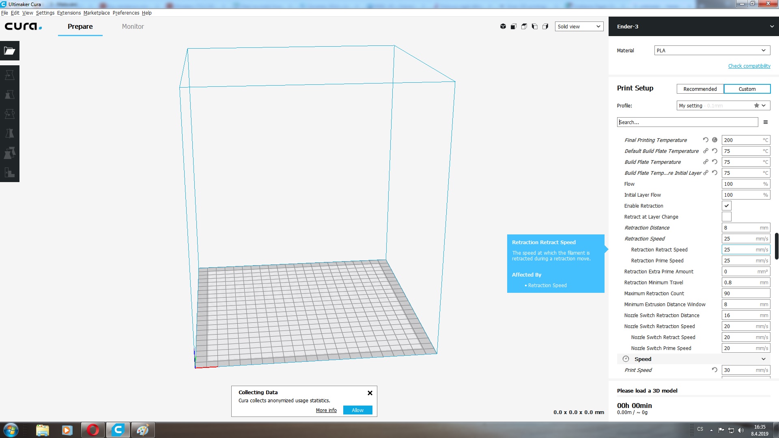The height and width of the screenshot is (438, 779).
Task: Switch to 3D isometric camera view icon
Action: [x=503, y=26]
